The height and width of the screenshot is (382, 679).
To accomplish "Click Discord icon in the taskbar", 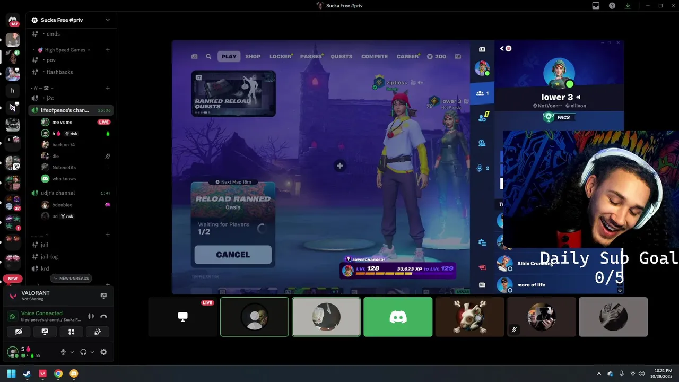I will coord(74,374).
